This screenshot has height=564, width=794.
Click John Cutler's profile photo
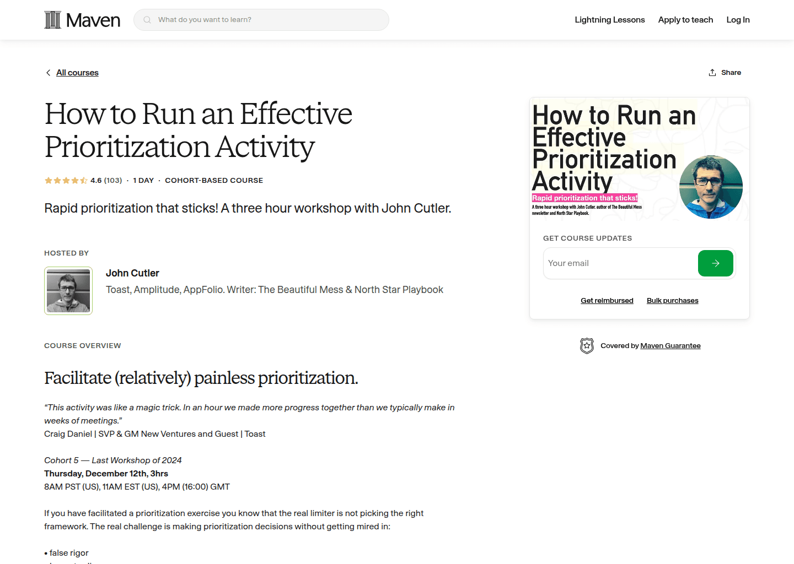coord(68,291)
